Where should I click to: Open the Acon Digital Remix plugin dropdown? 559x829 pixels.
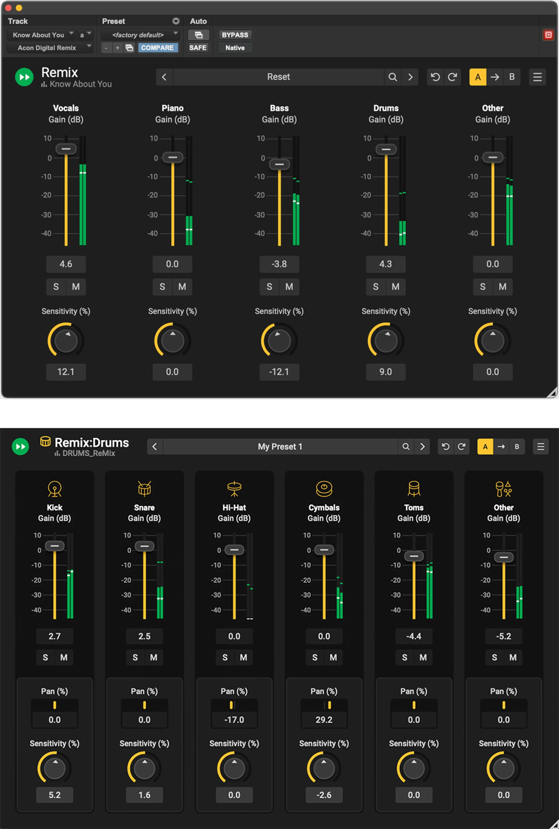pyautogui.click(x=50, y=48)
